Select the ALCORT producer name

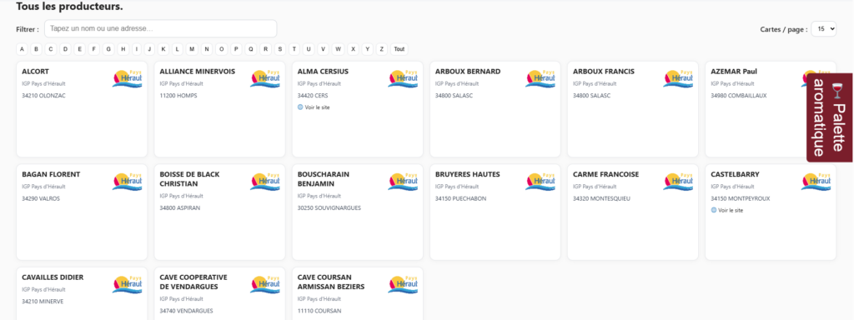point(35,72)
